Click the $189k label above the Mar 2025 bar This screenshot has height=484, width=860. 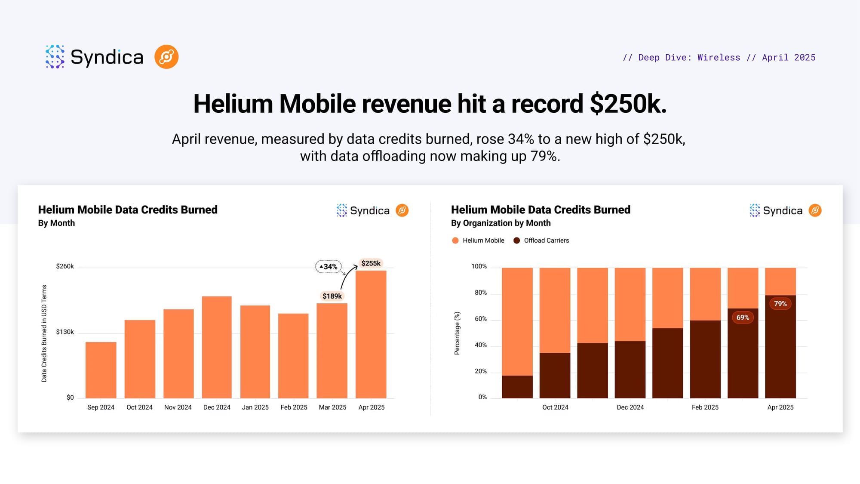(332, 296)
